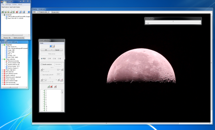This screenshot has height=130, width=215.
Task: Click the blue globe icon in Frame selection
Action: 51,46
